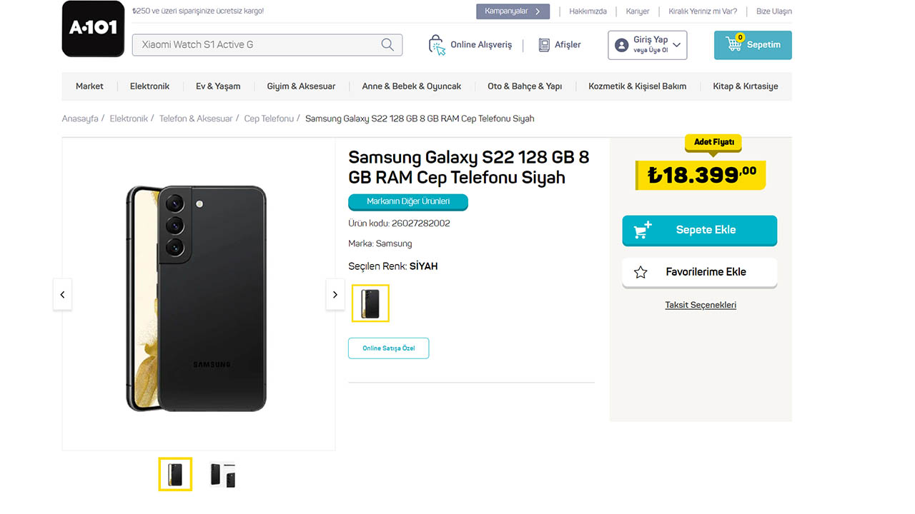Add the phone with Sepete Ekle
Viewport: 915px width, 514px height.
[x=699, y=230]
